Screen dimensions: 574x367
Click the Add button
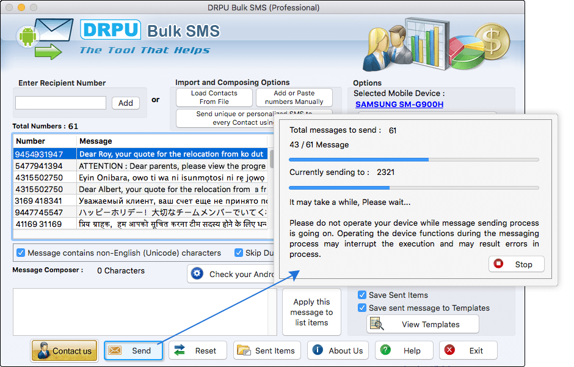[x=126, y=103]
